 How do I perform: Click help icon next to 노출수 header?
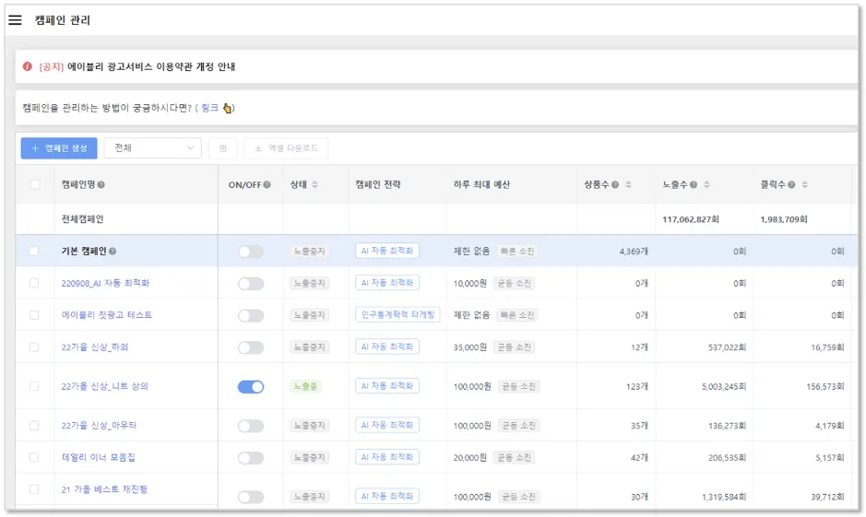pos(694,185)
